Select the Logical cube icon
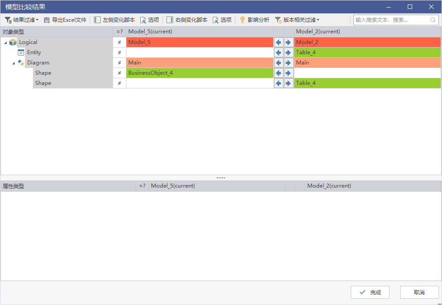The width and height of the screenshot is (442, 305). 13,43
